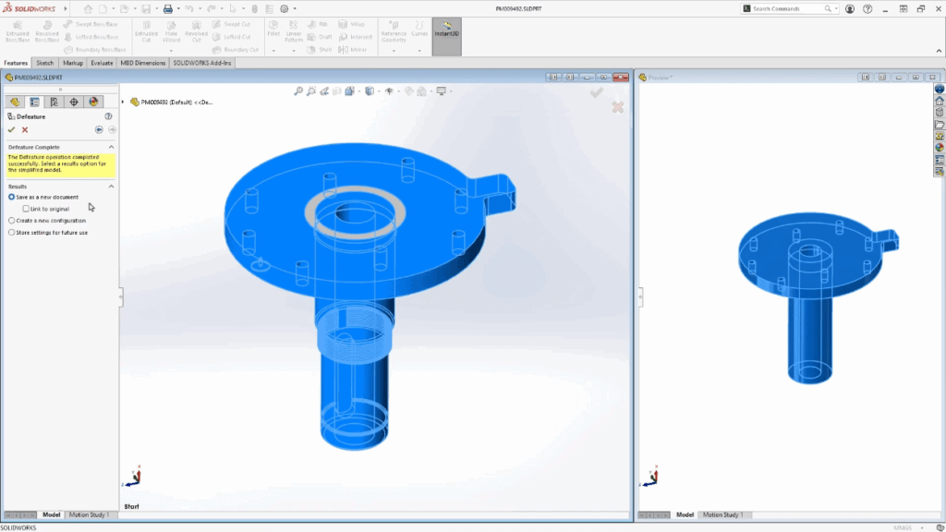Viewport: 946px width, 532px height.
Task: Click the red X to cancel Defeature
Action: click(23, 130)
